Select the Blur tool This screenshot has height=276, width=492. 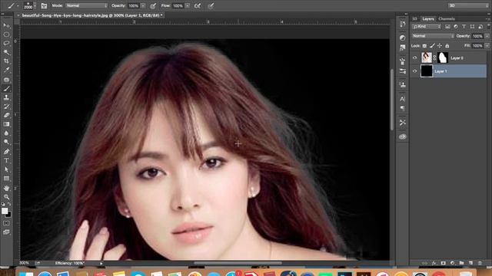6,133
